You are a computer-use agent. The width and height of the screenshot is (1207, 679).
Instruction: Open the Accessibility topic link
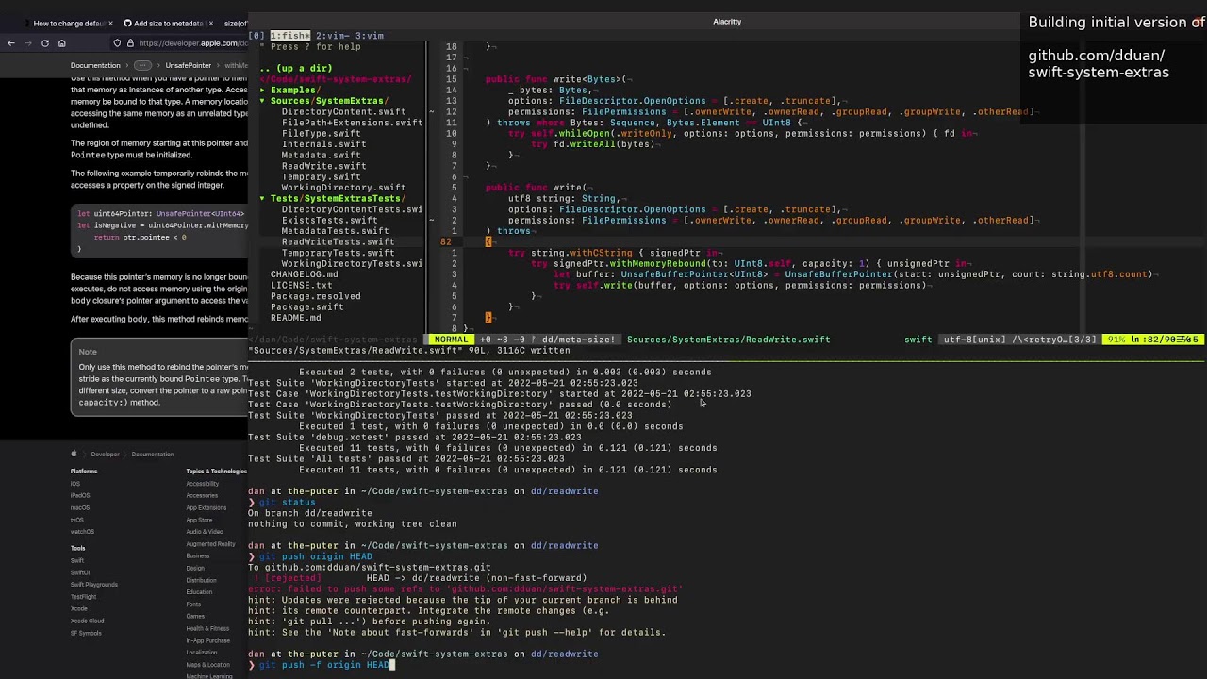click(x=202, y=484)
